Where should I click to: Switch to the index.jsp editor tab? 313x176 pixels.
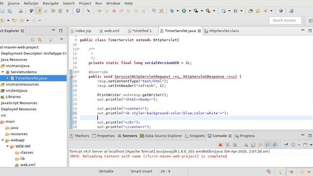81,31
